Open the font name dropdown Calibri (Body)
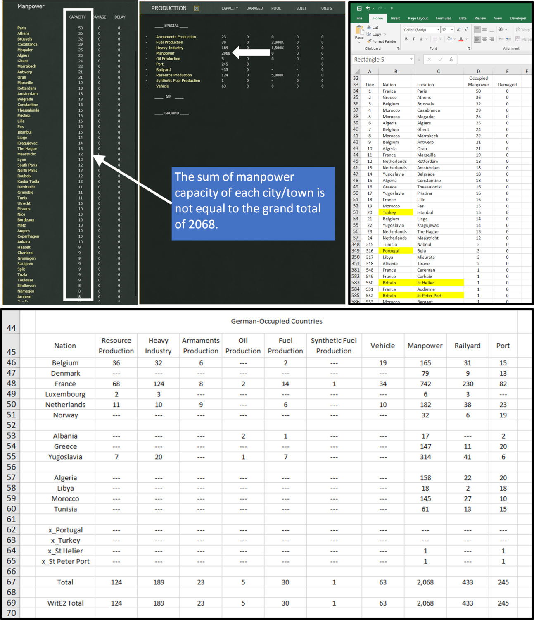This screenshot has width=534, height=620. (x=438, y=30)
